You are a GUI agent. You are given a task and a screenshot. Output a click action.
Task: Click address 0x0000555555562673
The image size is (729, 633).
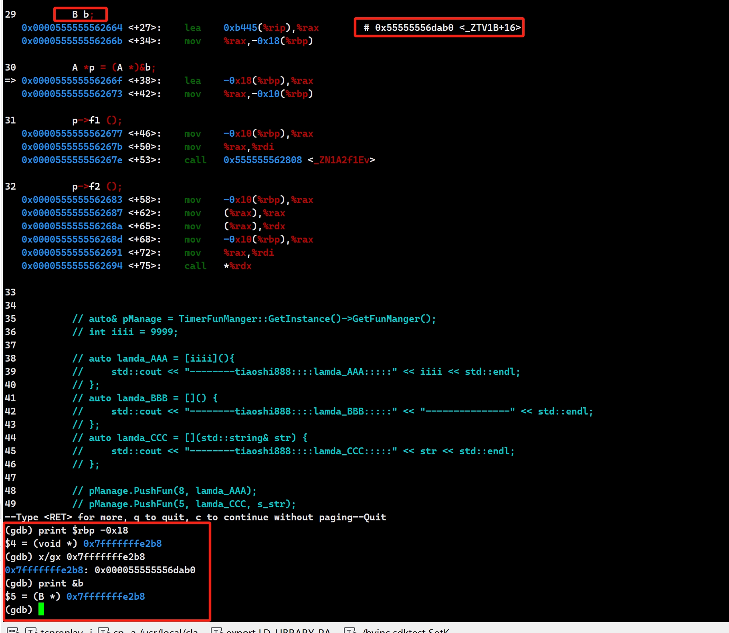72,94
